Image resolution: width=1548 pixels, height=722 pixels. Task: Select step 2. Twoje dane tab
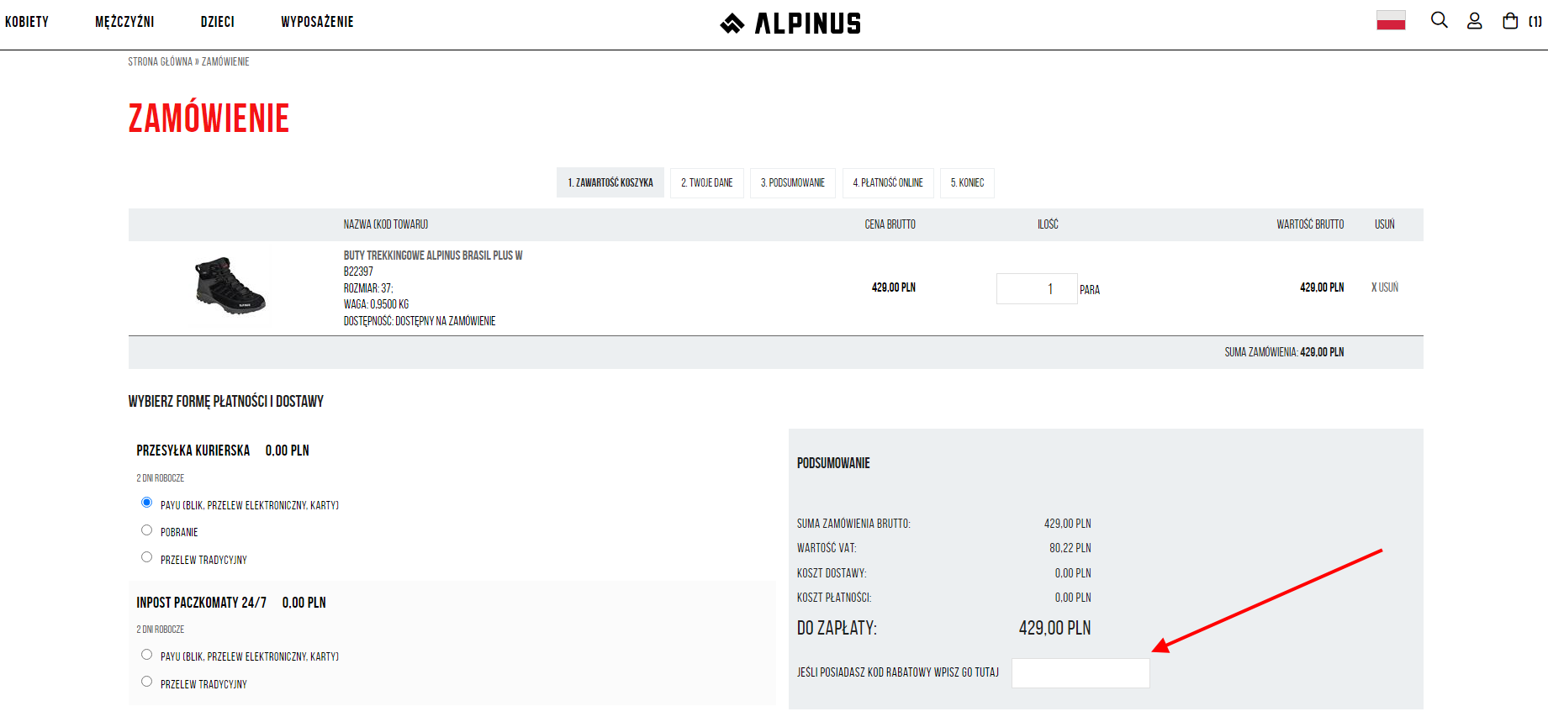[x=707, y=182]
